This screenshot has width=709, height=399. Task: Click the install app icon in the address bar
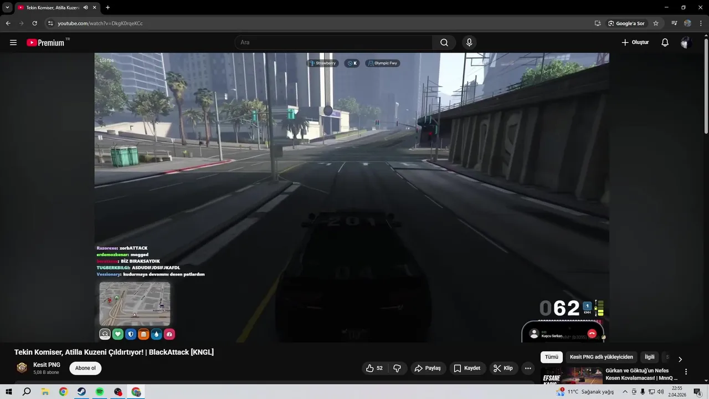[x=598, y=23]
